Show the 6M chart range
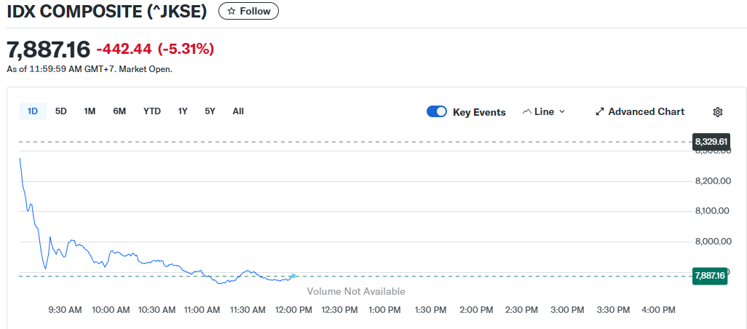Screen dimensions: 747x329 pyautogui.click(x=119, y=111)
